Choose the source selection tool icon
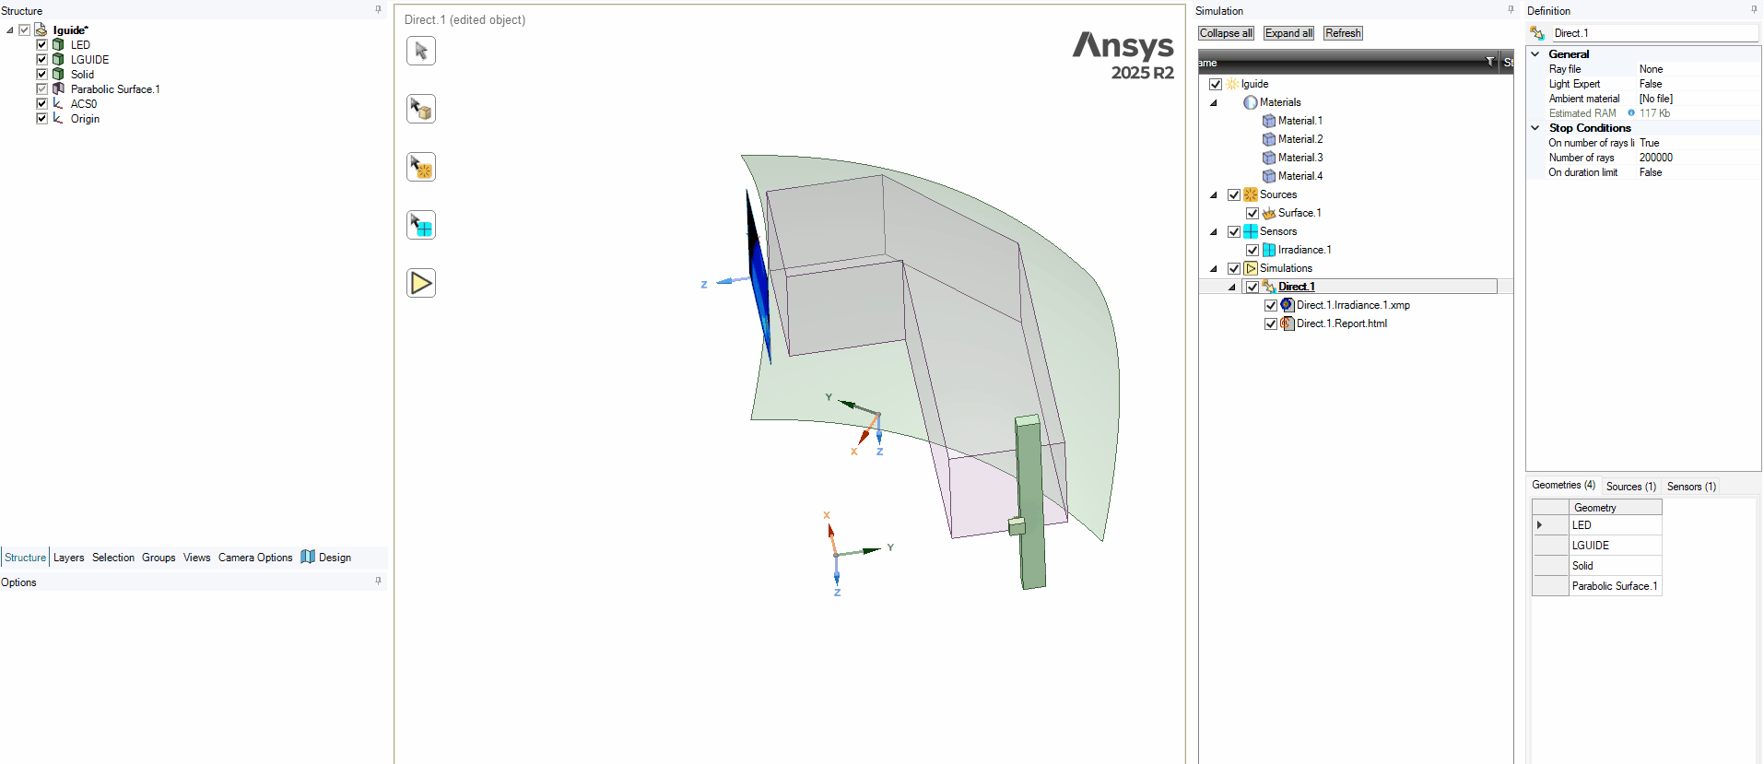Screen dimensions: 1764x764 (x=421, y=167)
